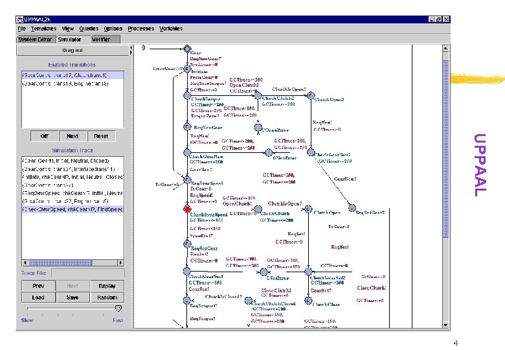Click the Load trace button
Viewport: 505px width, 350px height.
click(x=38, y=297)
